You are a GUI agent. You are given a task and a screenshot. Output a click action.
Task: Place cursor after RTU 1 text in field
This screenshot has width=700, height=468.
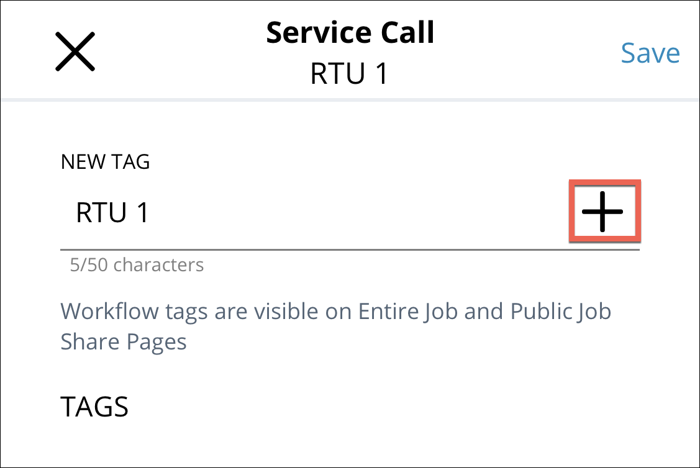point(151,213)
